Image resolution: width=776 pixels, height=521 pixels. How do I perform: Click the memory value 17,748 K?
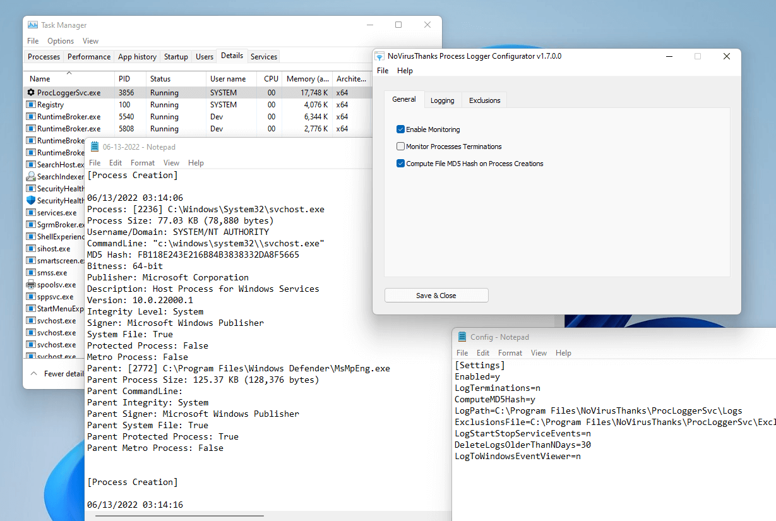313,93
